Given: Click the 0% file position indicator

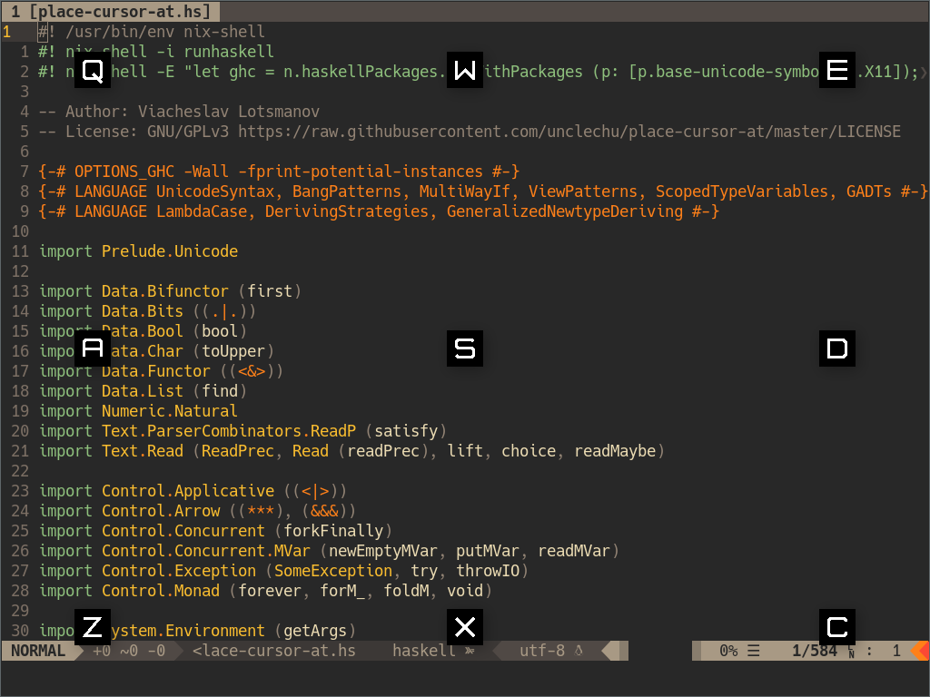Looking at the screenshot, I should (728, 651).
